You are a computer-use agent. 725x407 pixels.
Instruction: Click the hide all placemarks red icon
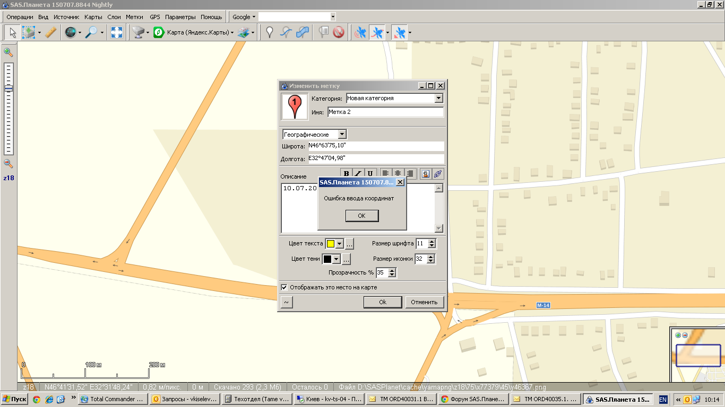[x=339, y=33]
